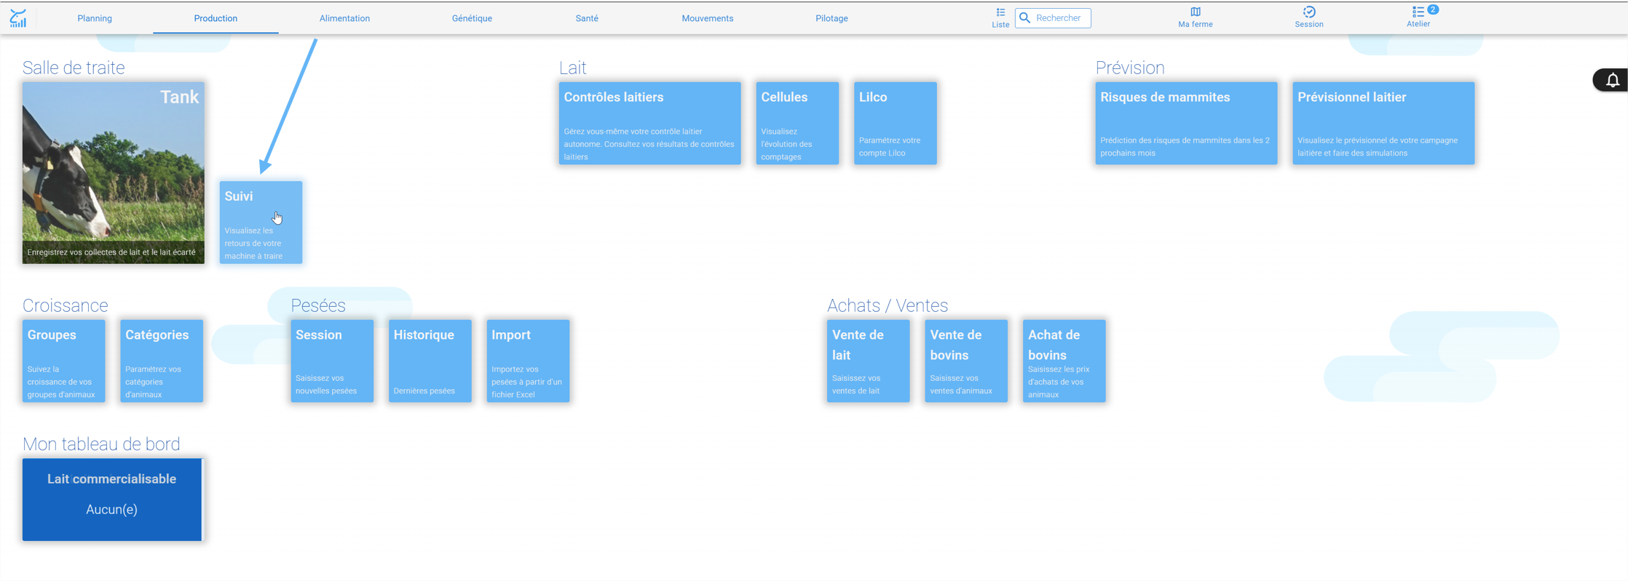Screen dimensions: 1628x581
Task: Open the Pesées Import tile
Action: pos(528,361)
